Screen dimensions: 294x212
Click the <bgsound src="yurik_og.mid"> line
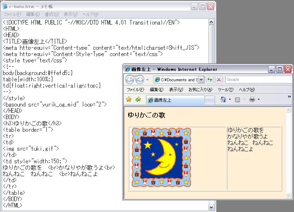point(55,104)
